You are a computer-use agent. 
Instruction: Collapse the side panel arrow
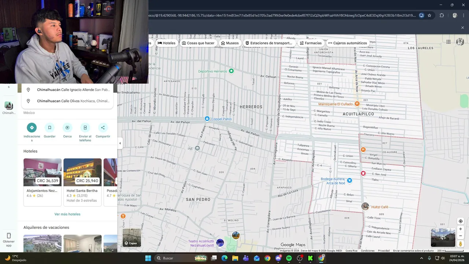point(120,143)
